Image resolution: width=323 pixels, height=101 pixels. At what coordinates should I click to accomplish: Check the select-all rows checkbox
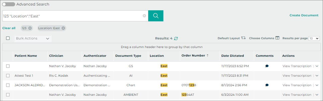tap(8, 38)
